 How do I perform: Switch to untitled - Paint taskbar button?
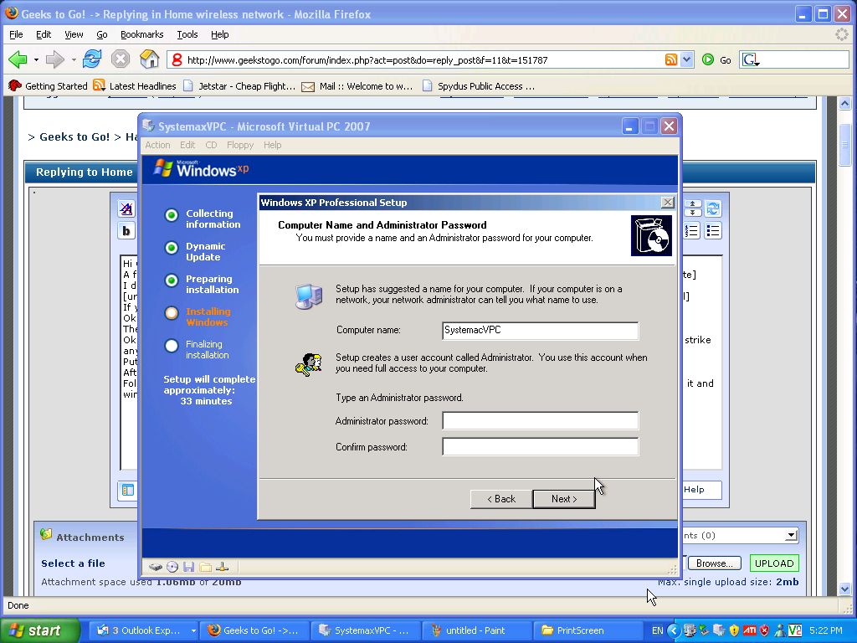(x=476, y=630)
